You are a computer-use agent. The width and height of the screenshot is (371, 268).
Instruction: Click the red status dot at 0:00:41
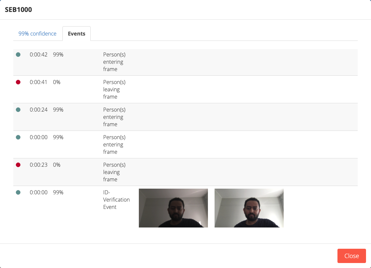(18, 82)
